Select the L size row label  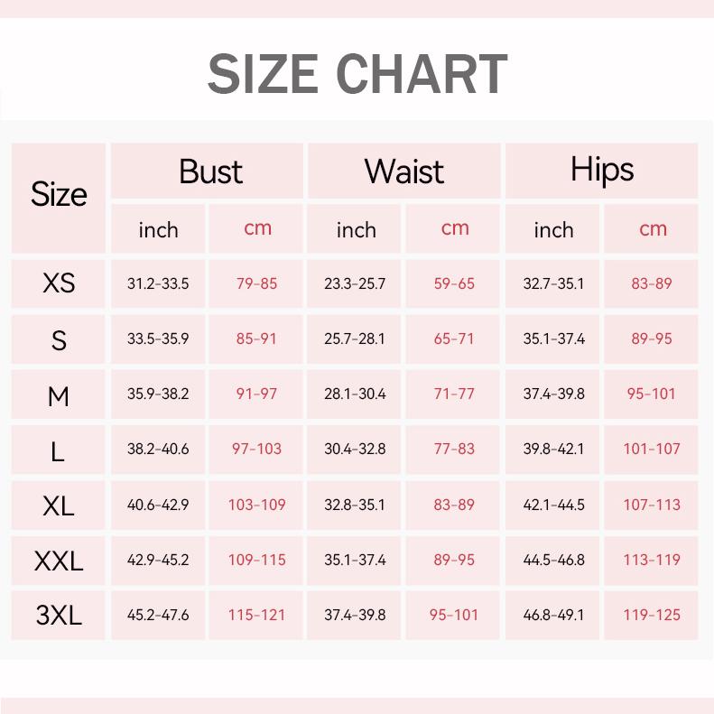pos(59,450)
